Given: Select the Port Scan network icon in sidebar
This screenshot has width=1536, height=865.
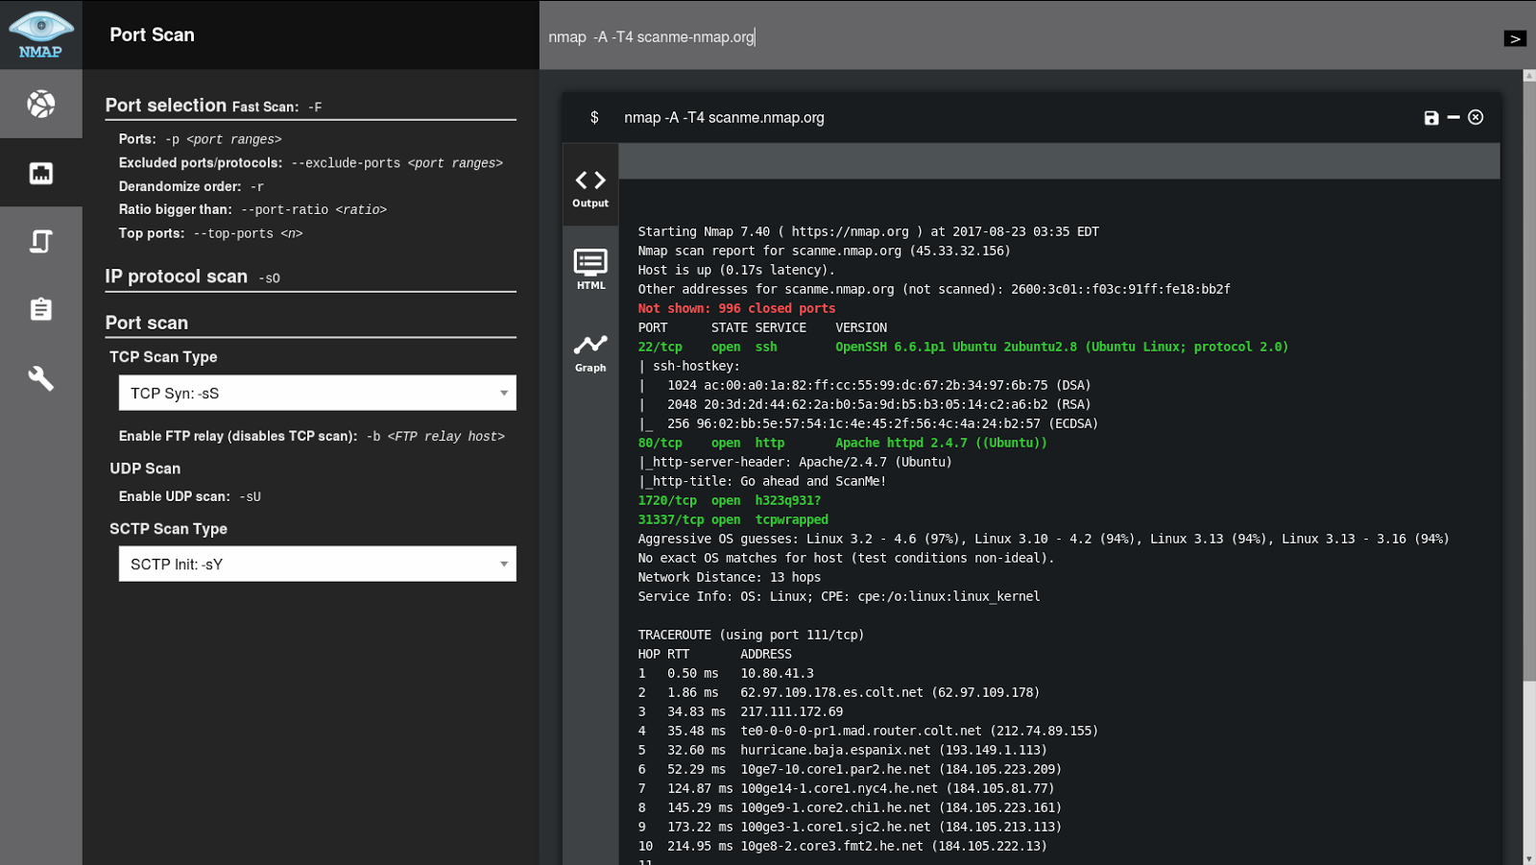Looking at the screenshot, I should click(41, 172).
